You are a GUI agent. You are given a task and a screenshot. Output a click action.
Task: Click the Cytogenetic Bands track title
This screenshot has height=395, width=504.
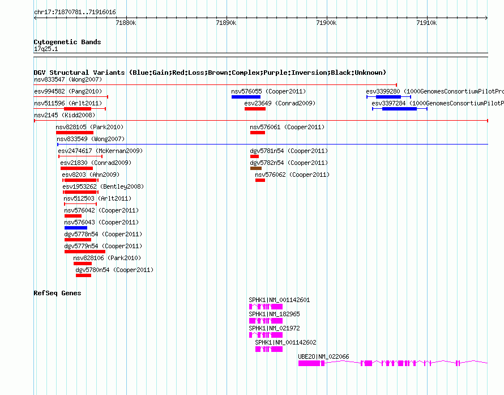tap(67, 42)
